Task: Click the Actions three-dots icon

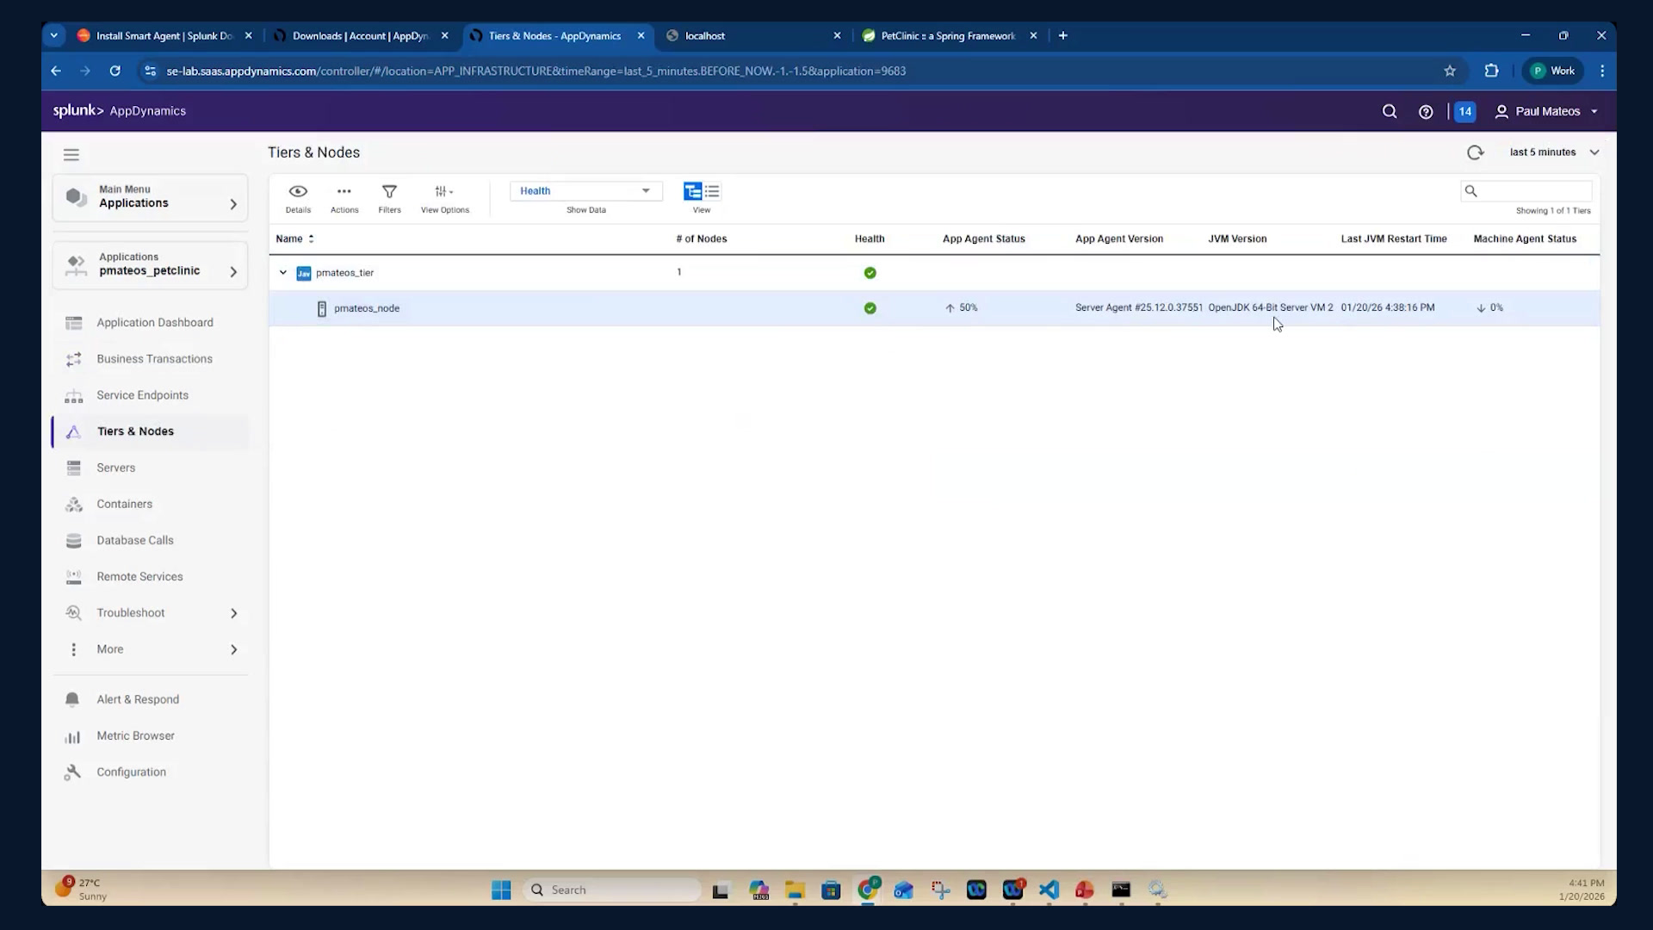Action: coord(344,191)
